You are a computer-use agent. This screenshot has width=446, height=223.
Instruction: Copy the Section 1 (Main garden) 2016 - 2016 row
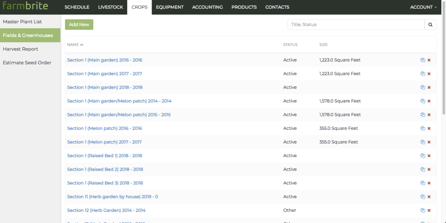(x=423, y=60)
